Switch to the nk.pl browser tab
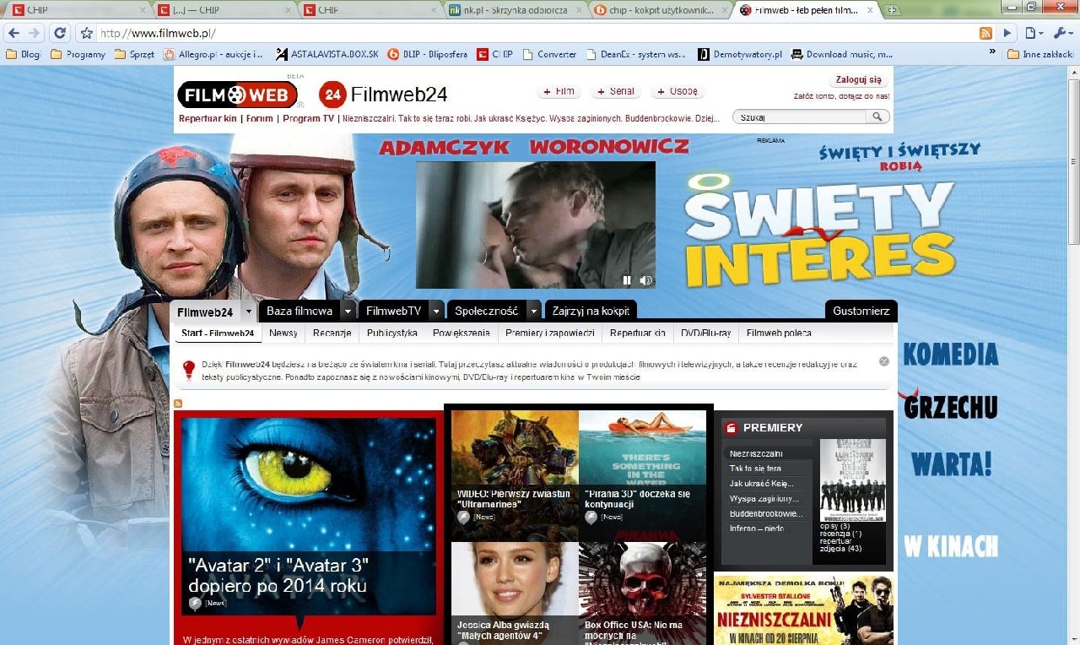 (x=515, y=10)
